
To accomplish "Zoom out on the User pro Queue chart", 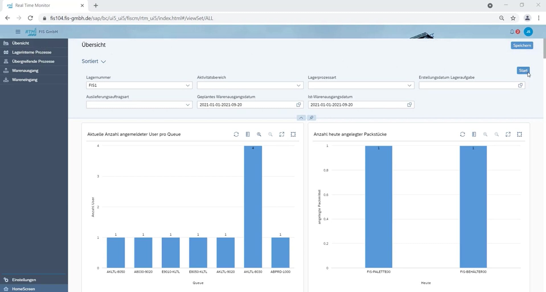I will click(x=270, y=134).
